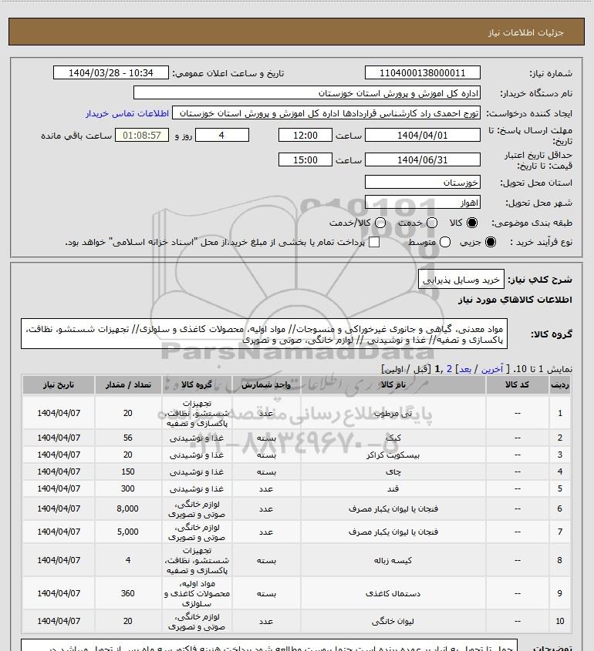
Task: Click the نام کالا column header
Action: point(393,385)
